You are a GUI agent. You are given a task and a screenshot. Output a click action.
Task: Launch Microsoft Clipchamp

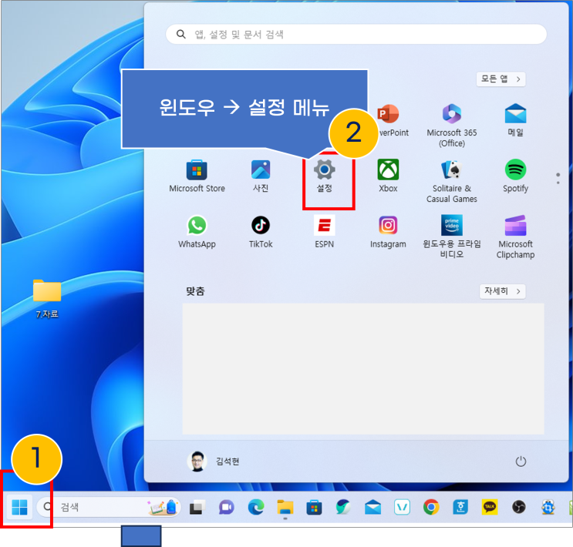(x=515, y=237)
